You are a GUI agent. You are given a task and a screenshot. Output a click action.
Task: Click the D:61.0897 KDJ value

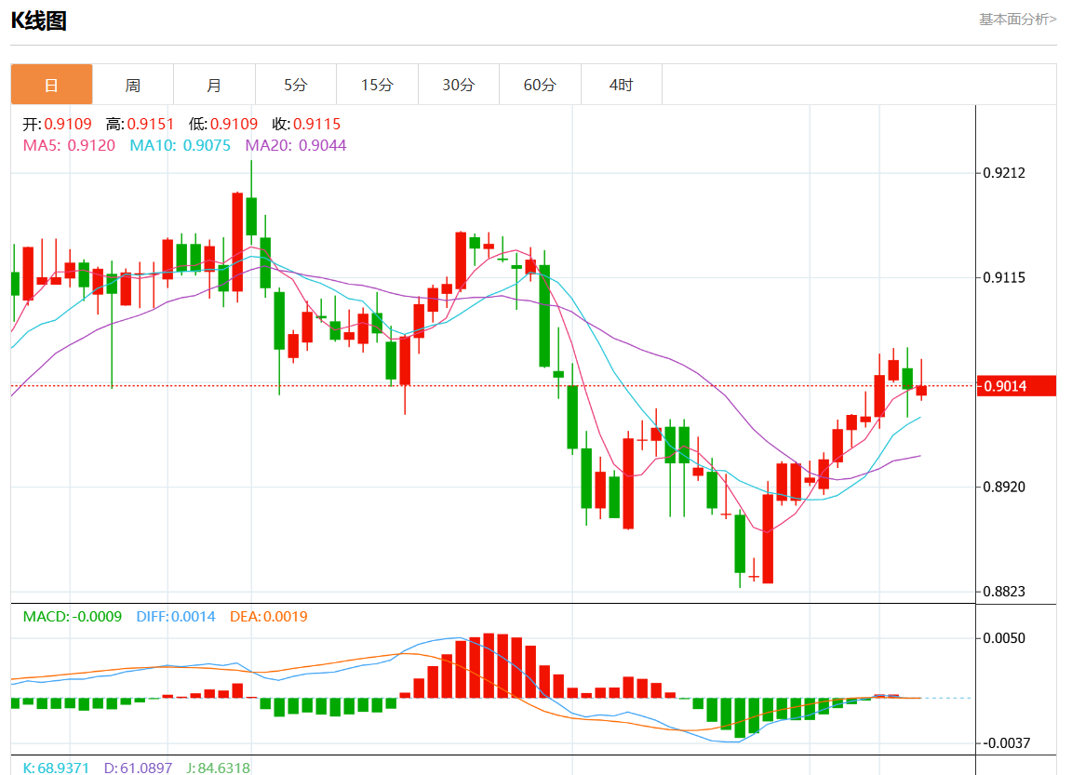click(138, 768)
